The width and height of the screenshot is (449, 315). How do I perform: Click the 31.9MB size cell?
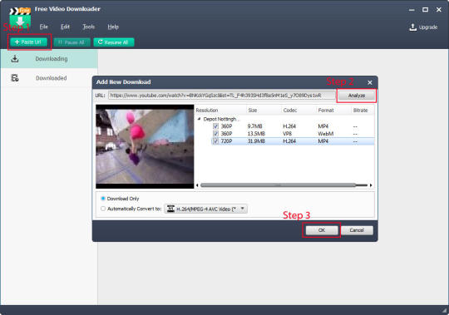(x=256, y=141)
